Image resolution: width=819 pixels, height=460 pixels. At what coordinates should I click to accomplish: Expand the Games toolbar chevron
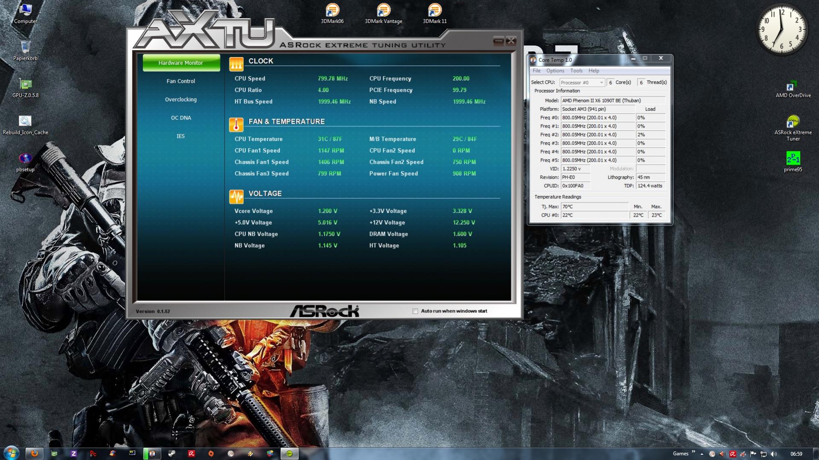[694, 451]
